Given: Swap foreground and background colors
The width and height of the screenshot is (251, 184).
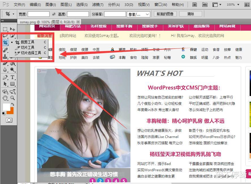Looking at the screenshot, I should point(12,104).
